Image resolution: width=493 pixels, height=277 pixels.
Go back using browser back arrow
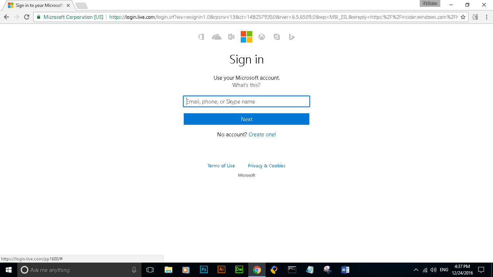6,17
